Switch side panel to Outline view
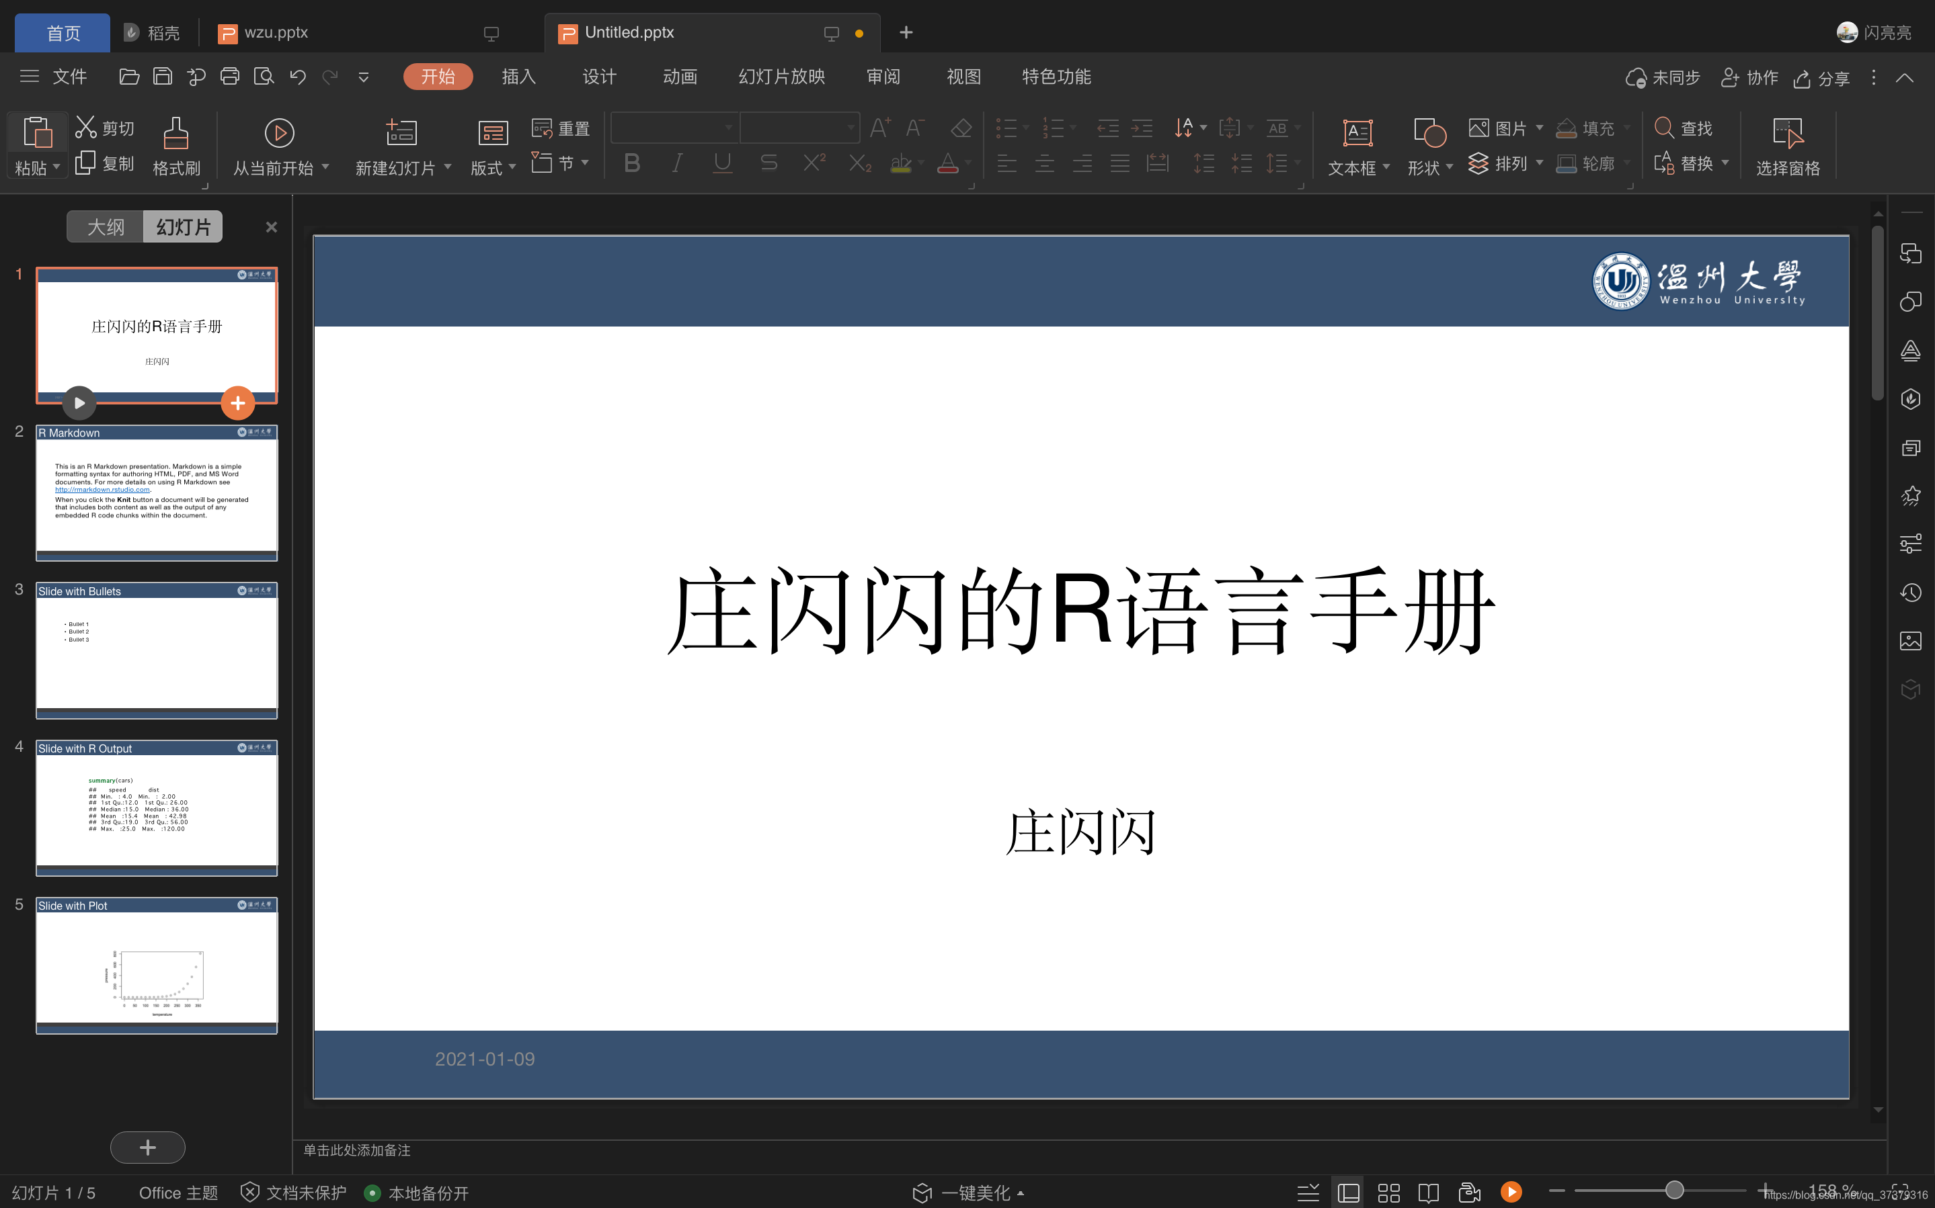1935x1208 pixels. tap(106, 227)
